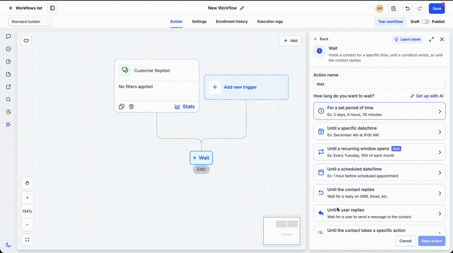Screen dimensions: 453x253
Task: Expand Until a scheduled date/time option
Action: 379,172
